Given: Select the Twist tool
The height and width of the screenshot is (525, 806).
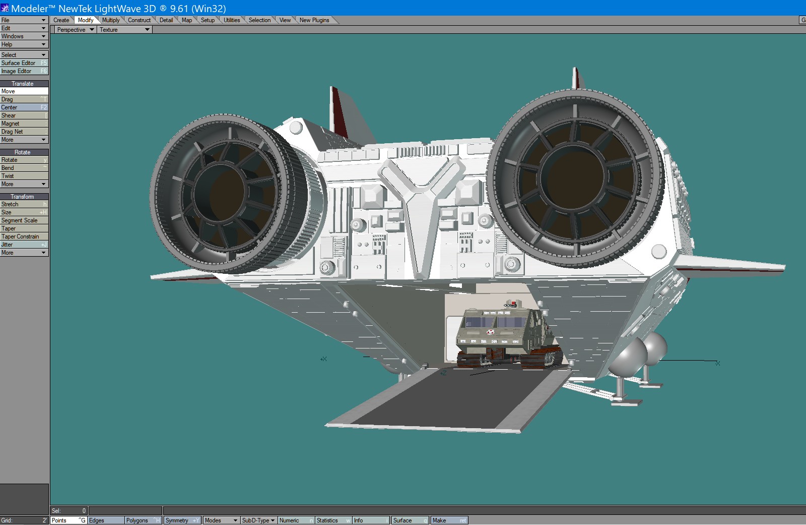Looking at the screenshot, I should point(24,176).
